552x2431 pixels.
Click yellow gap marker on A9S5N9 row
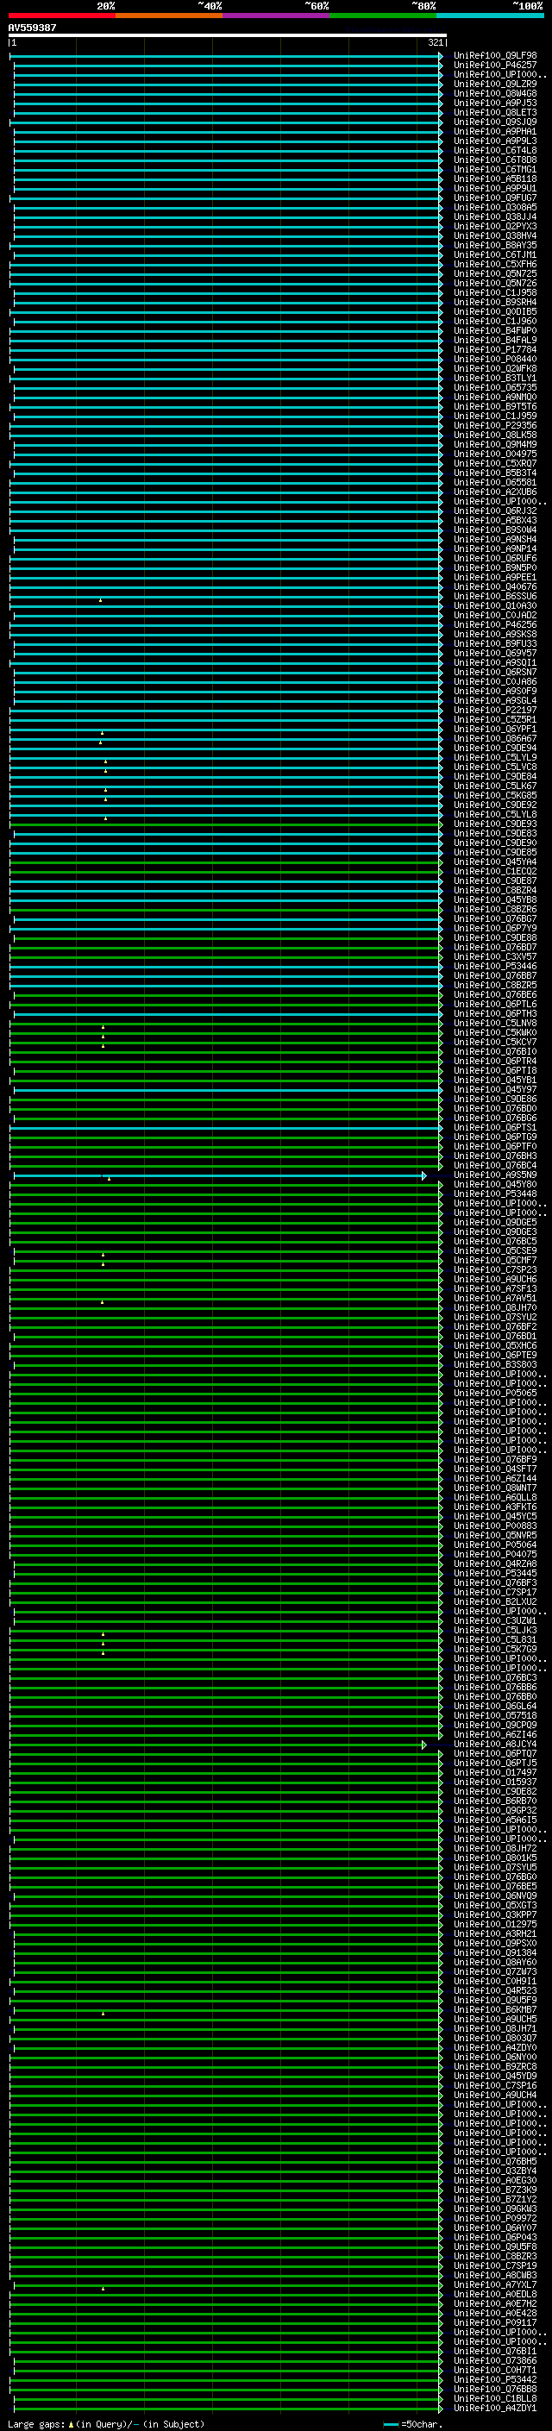pos(109,1179)
